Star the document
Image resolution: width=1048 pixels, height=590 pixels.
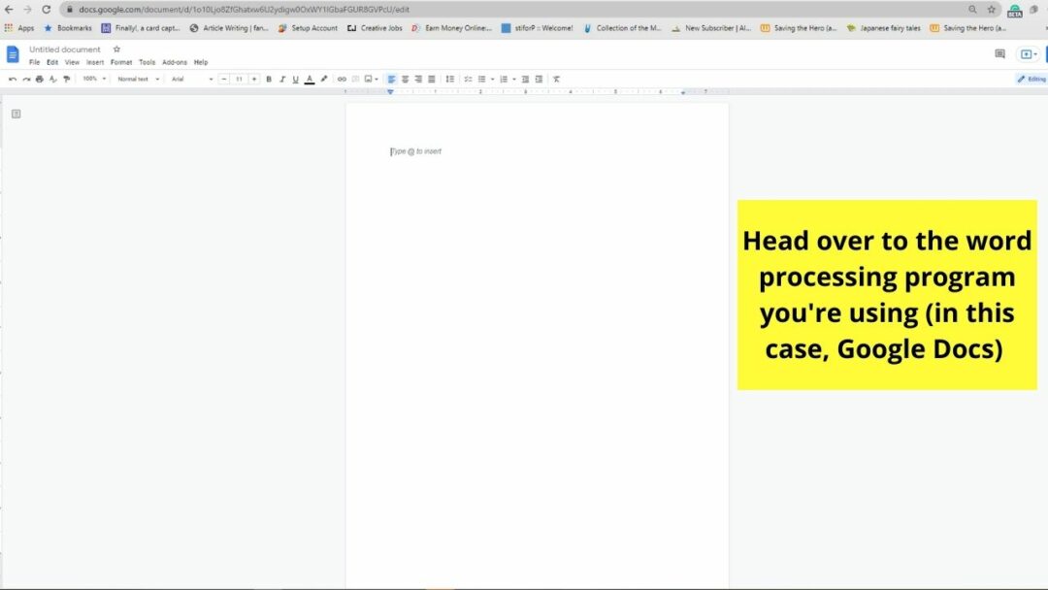coord(116,49)
